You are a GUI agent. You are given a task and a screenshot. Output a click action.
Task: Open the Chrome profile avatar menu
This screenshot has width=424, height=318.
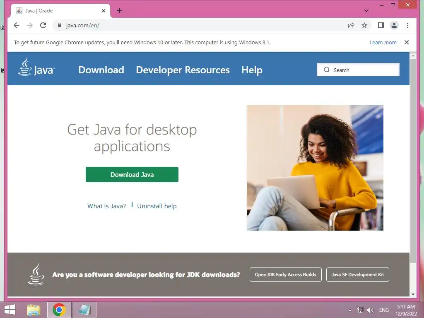[394, 25]
